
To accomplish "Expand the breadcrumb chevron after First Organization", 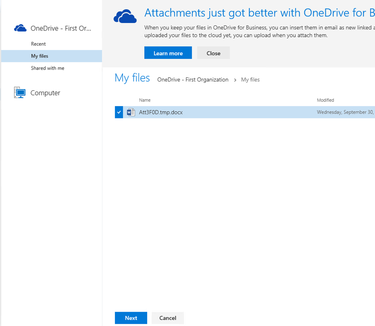I will tap(236, 79).
